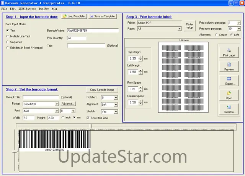Open the Preview icon button
The height and width of the screenshot is (176, 245).
229,67
